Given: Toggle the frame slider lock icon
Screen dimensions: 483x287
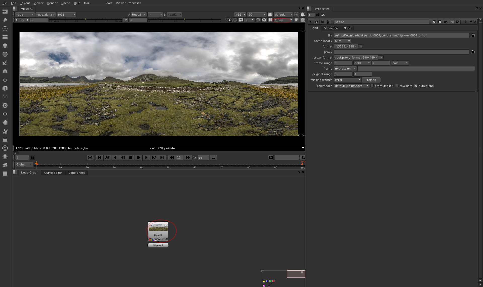Looking at the screenshot, I should point(32,157).
